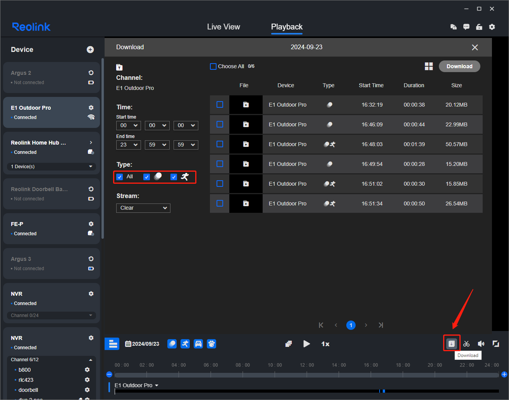Select the 16:46:09 recording checkbox
Viewport: 509px width, 400px height.
(220, 124)
